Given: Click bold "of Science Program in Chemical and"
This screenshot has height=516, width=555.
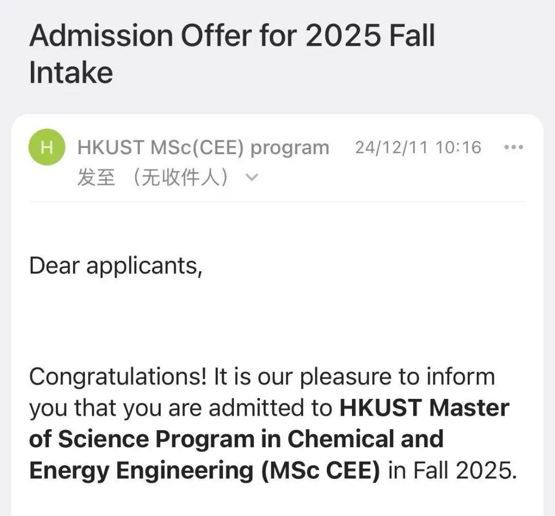Looking at the screenshot, I should pyautogui.click(x=236, y=439).
